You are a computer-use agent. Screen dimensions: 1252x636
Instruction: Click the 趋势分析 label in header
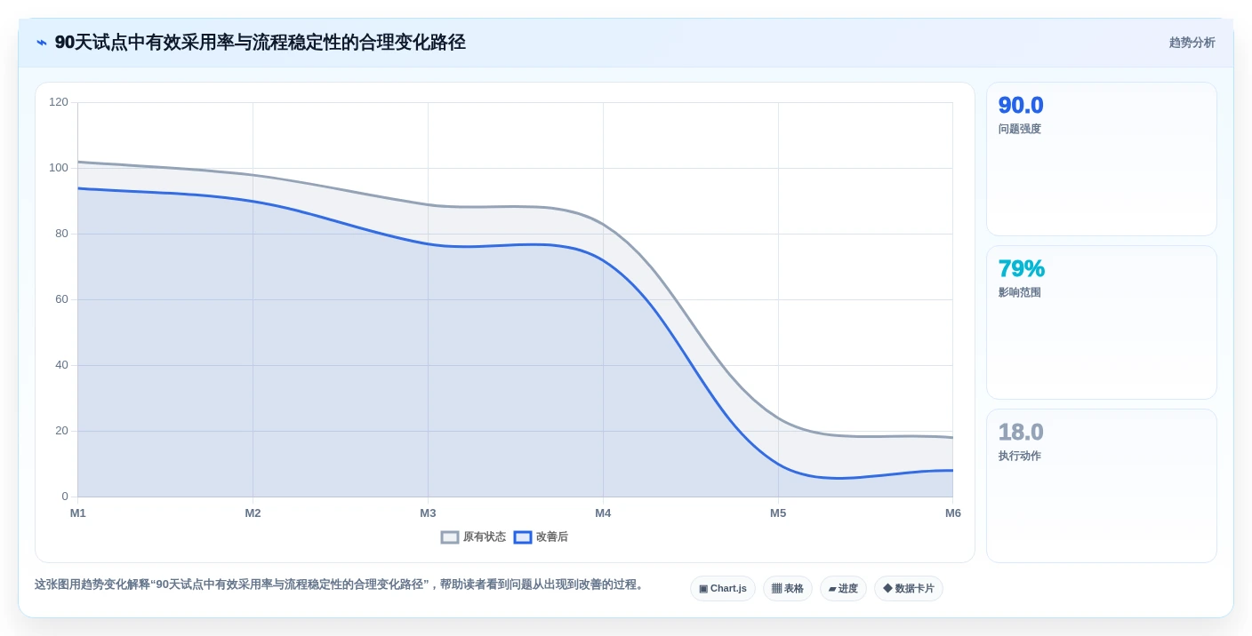click(1192, 43)
